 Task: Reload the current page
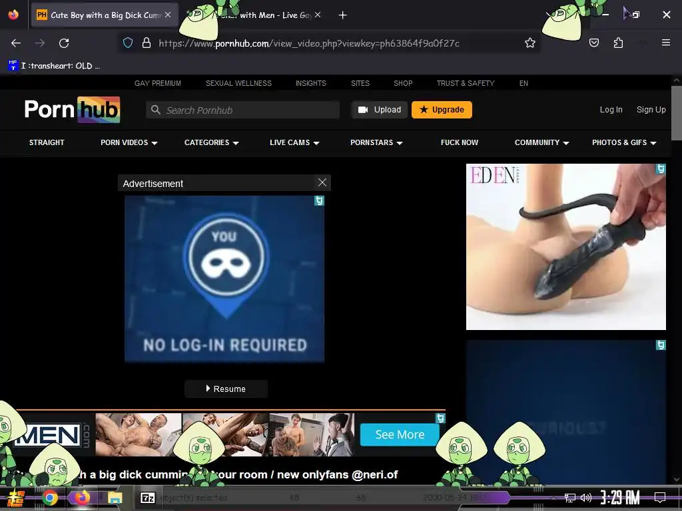tap(64, 43)
